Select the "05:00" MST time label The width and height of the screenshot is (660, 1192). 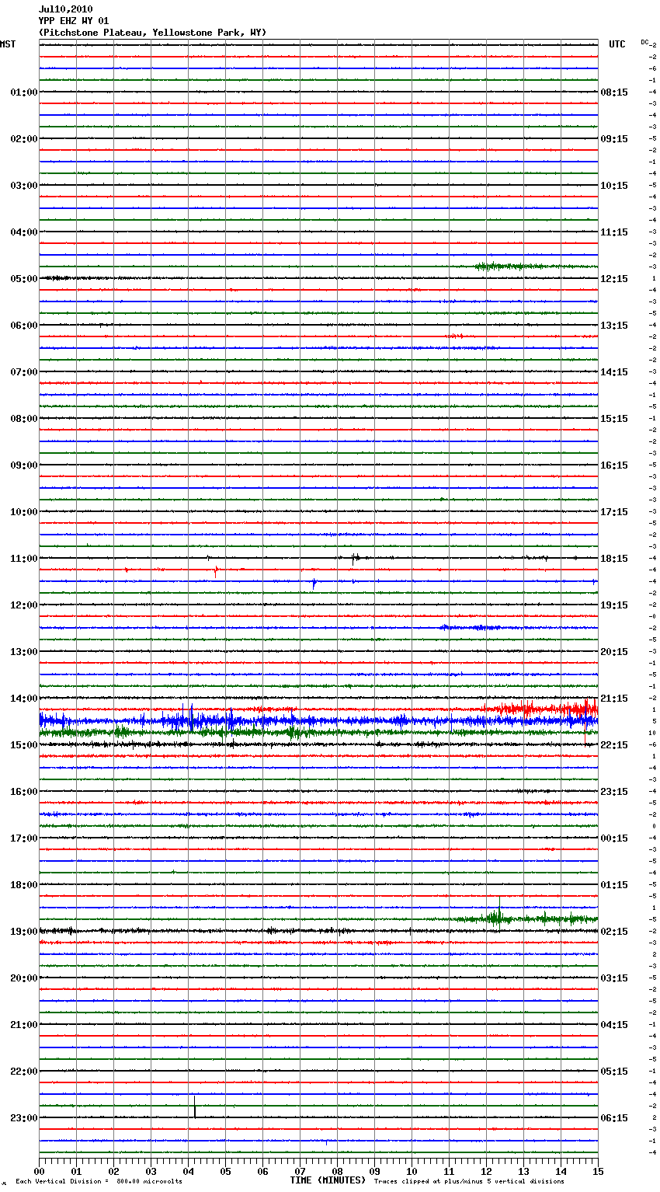click(x=23, y=279)
